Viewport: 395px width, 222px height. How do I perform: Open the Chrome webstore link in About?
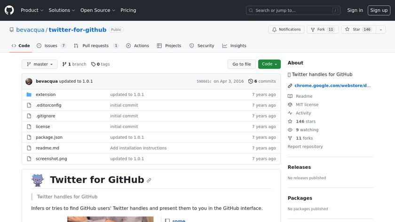pos(332,86)
